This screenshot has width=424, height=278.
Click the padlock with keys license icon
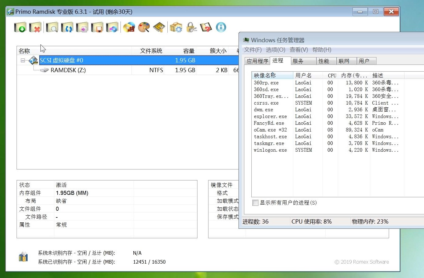[x=191, y=27]
